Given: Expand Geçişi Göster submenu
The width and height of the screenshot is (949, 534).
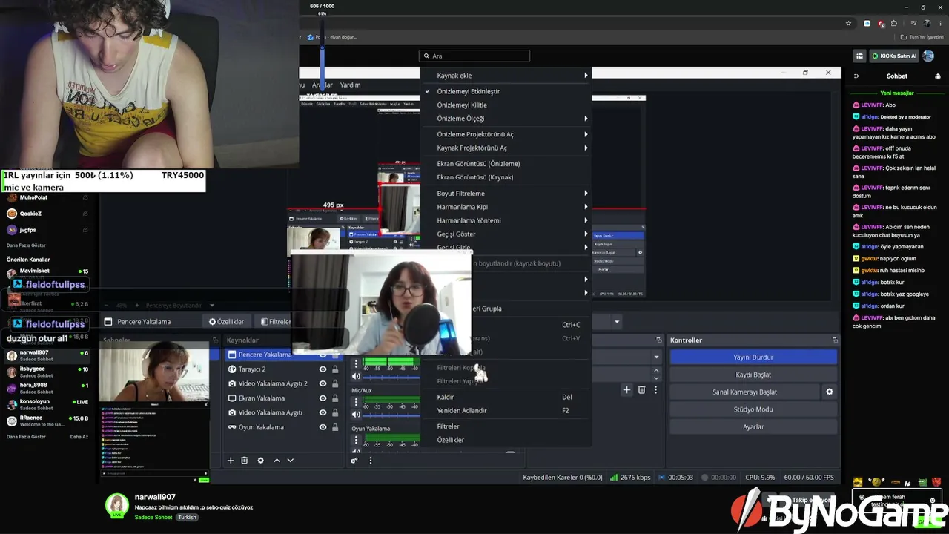Looking at the screenshot, I should click(x=506, y=234).
